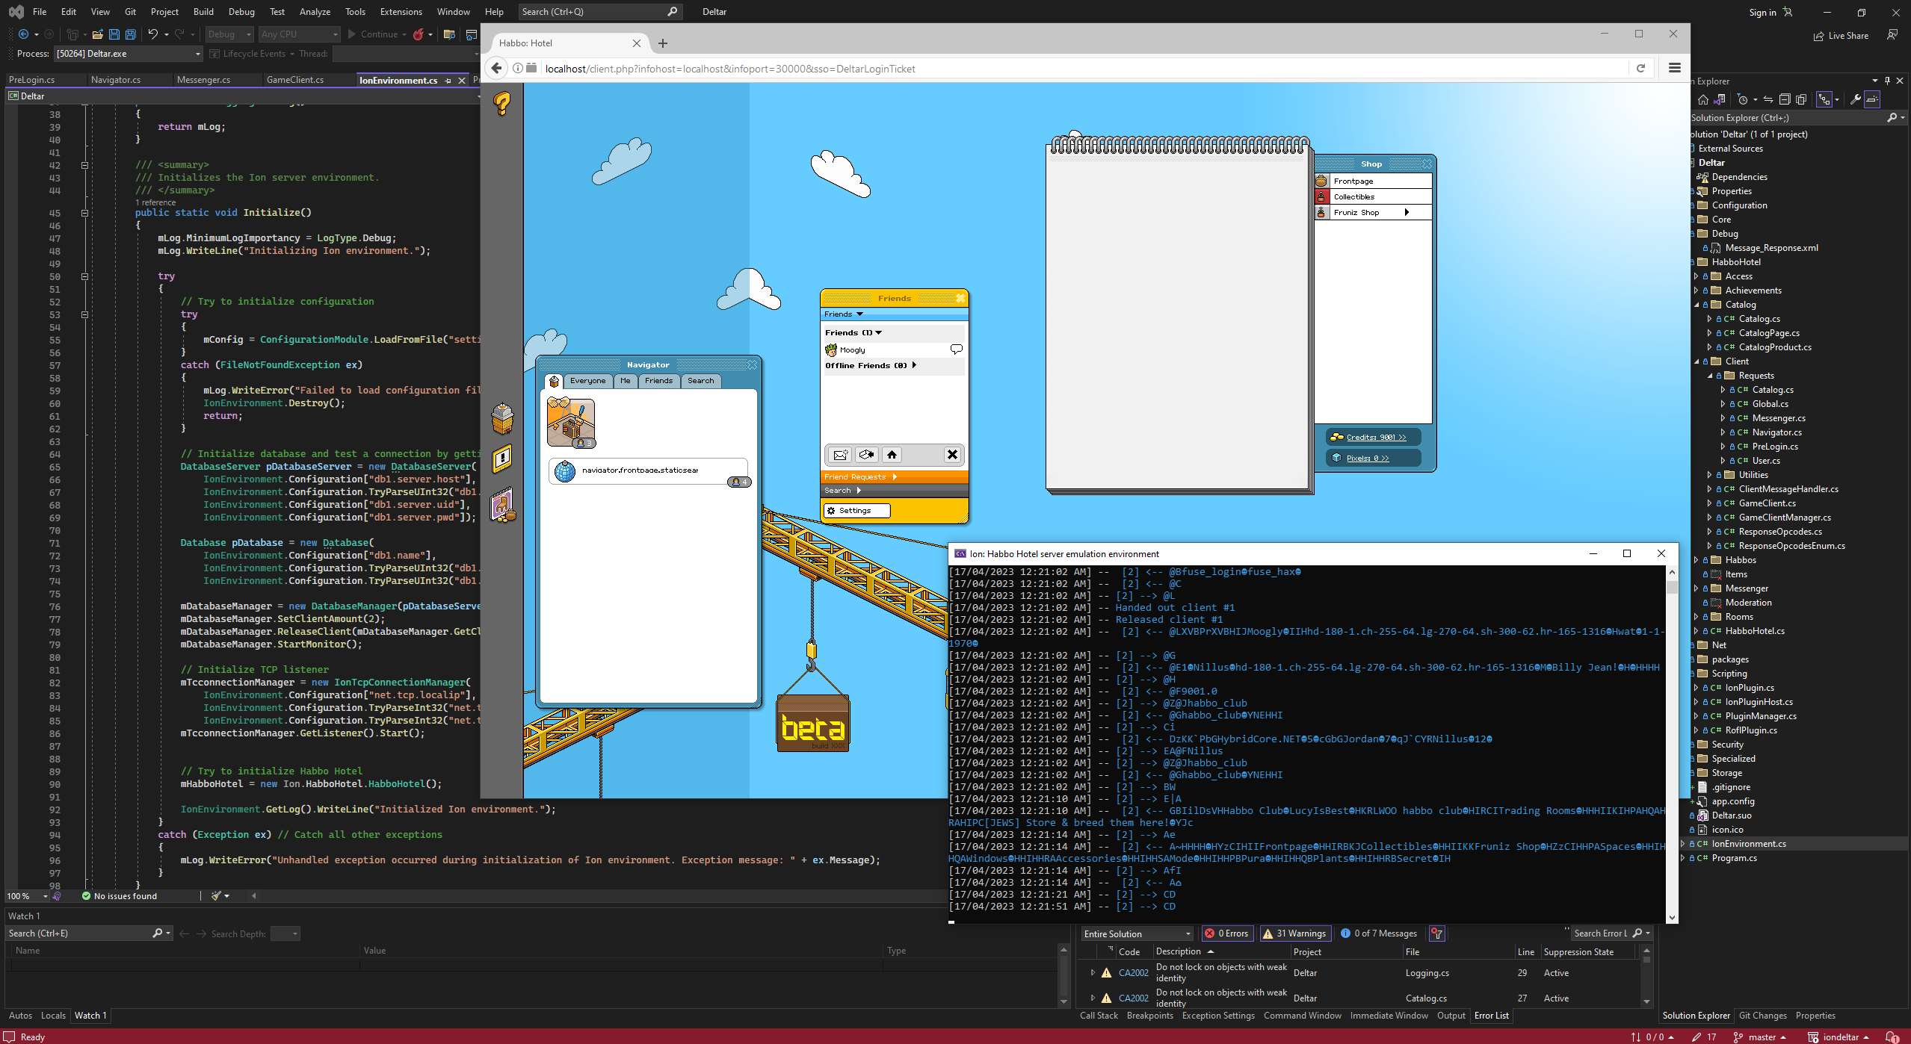Image resolution: width=1911 pixels, height=1044 pixels.
Task: Click the Error List vertical scrollbar
Action: (x=1646, y=975)
